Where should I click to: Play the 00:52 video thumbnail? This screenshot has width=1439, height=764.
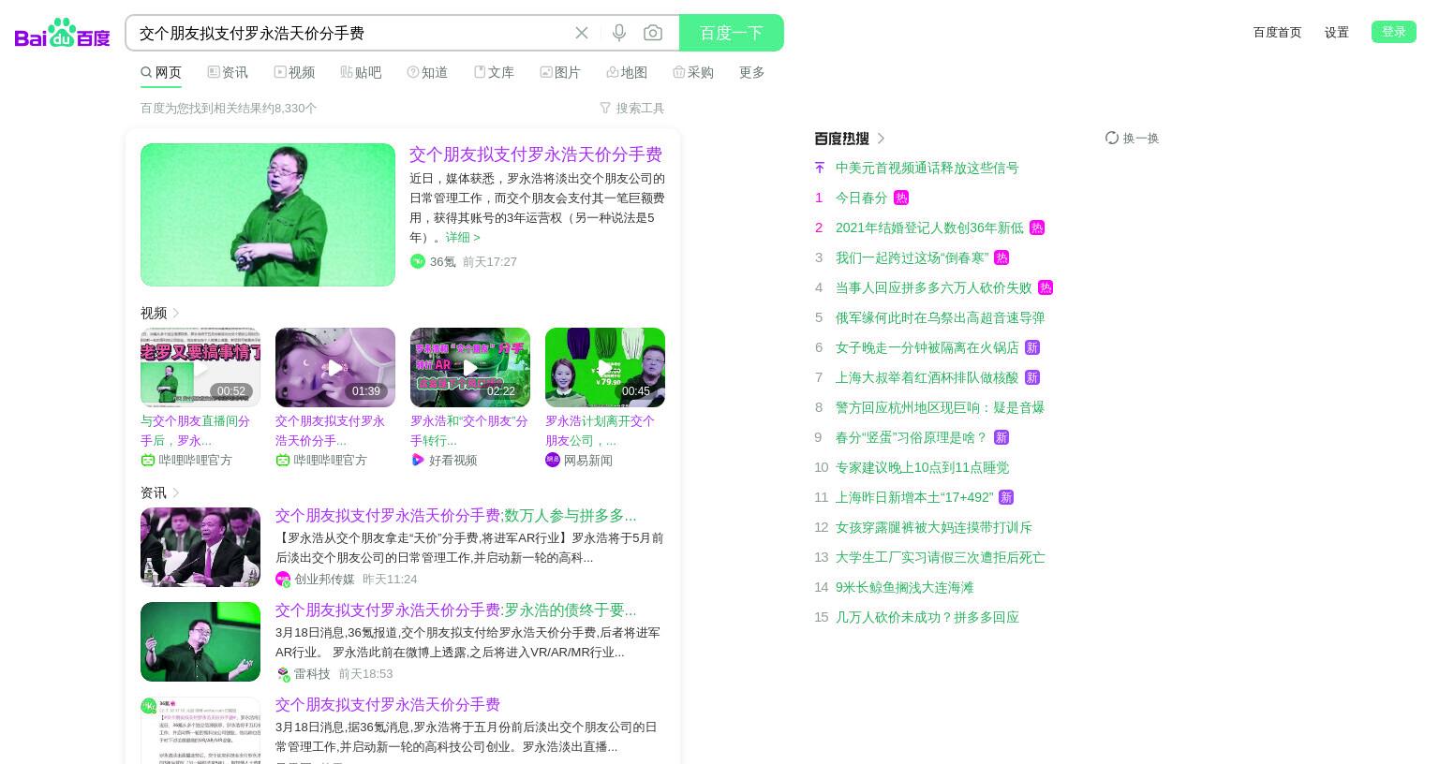point(200,367)
